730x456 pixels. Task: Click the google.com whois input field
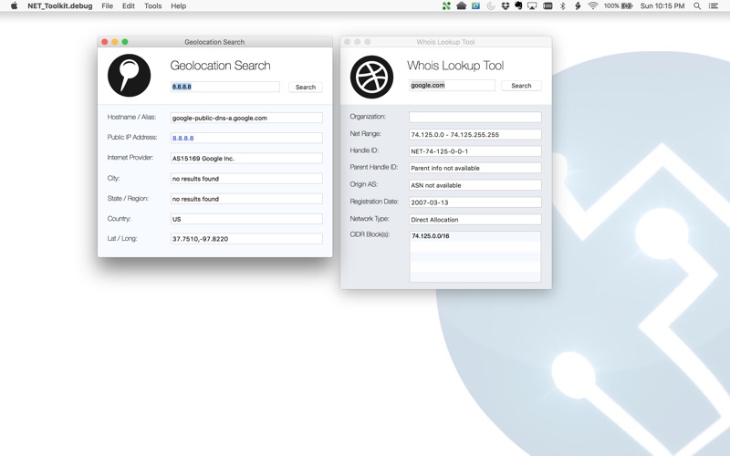coord(452,85)
